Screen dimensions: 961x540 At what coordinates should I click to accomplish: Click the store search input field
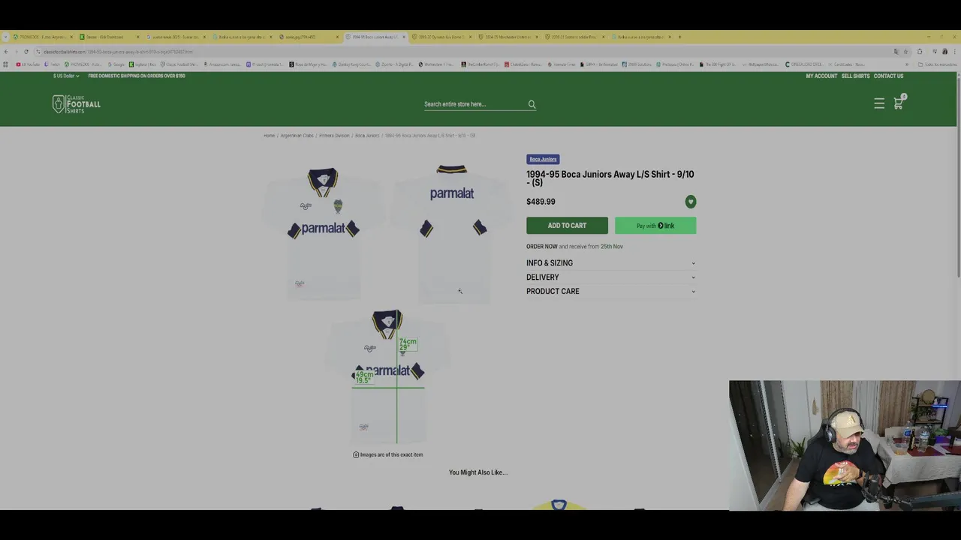[474, 104]
